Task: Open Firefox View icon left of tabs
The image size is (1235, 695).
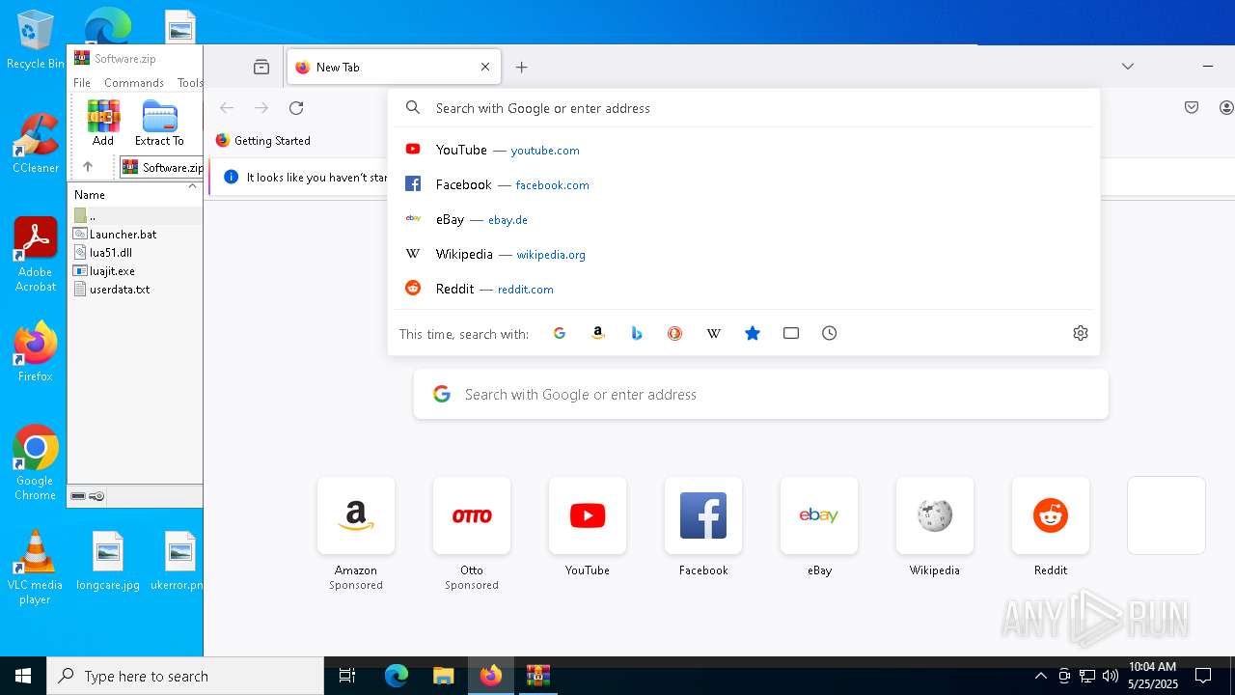Action: tap(261, 67)
